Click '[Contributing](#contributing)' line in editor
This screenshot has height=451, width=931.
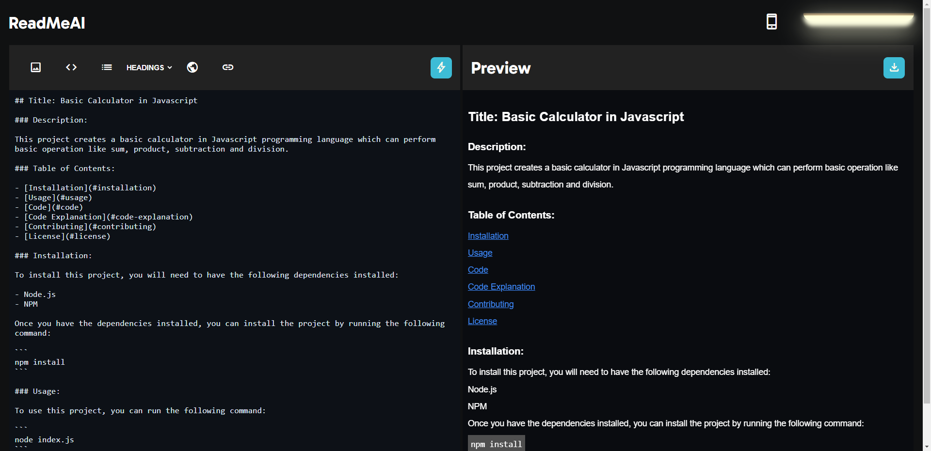tap(85, 227)
